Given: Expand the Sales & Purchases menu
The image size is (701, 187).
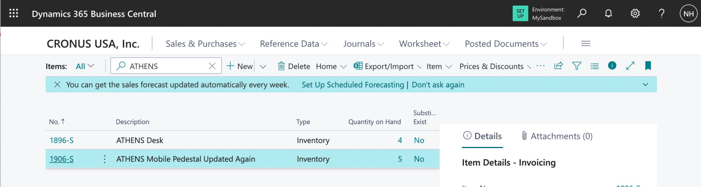Looking at the screenshot, I should (205, 44).
